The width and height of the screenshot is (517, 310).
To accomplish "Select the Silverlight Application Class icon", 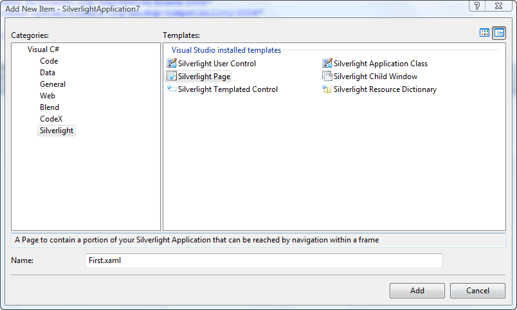I will coord(327,63).
